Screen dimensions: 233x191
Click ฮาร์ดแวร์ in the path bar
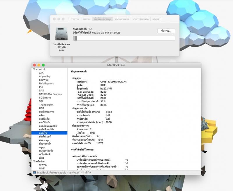pos(74,173)
